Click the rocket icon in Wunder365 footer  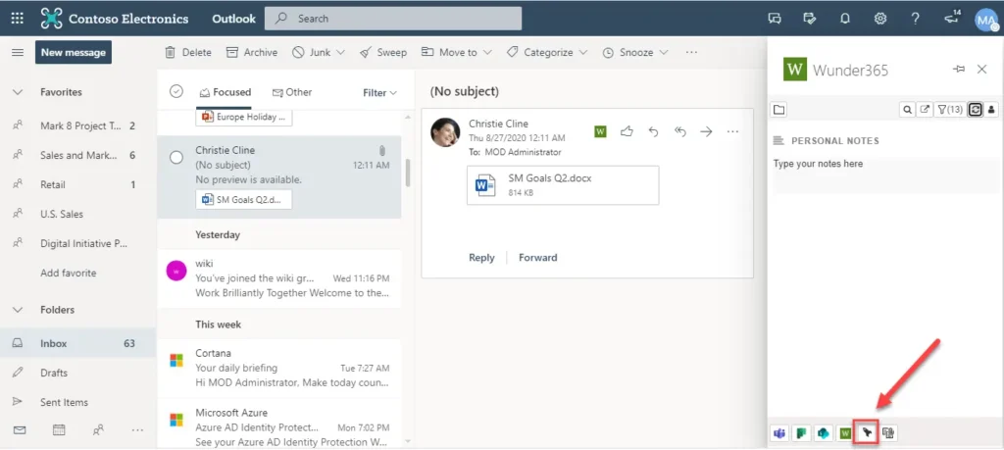coord(866,432)
